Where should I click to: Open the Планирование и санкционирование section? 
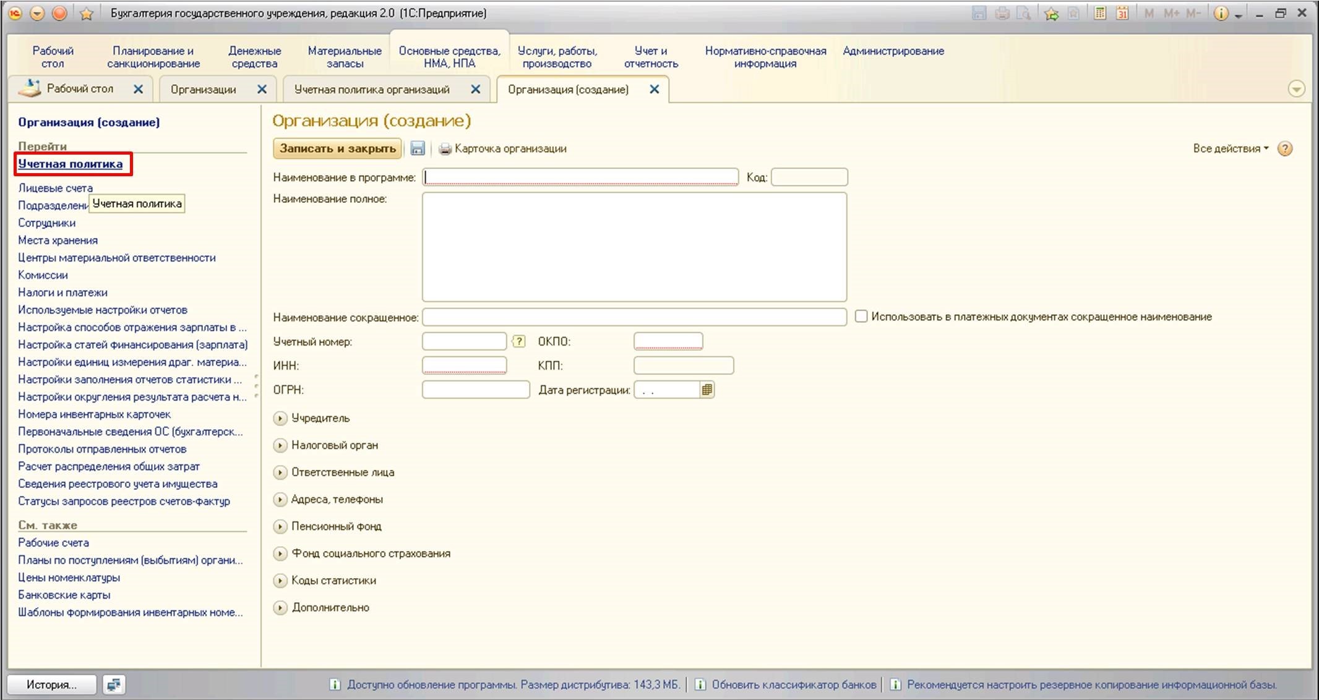(153, 57)
